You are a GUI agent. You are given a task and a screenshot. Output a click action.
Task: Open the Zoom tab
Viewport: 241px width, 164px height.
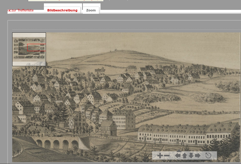91,10
